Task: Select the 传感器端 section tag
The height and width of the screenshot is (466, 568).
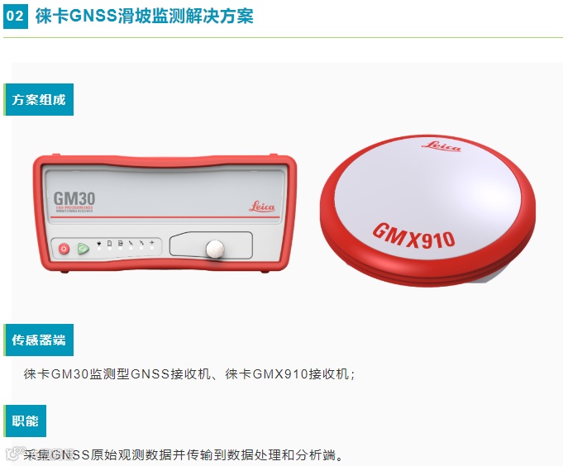Action: tap(38, 340)
